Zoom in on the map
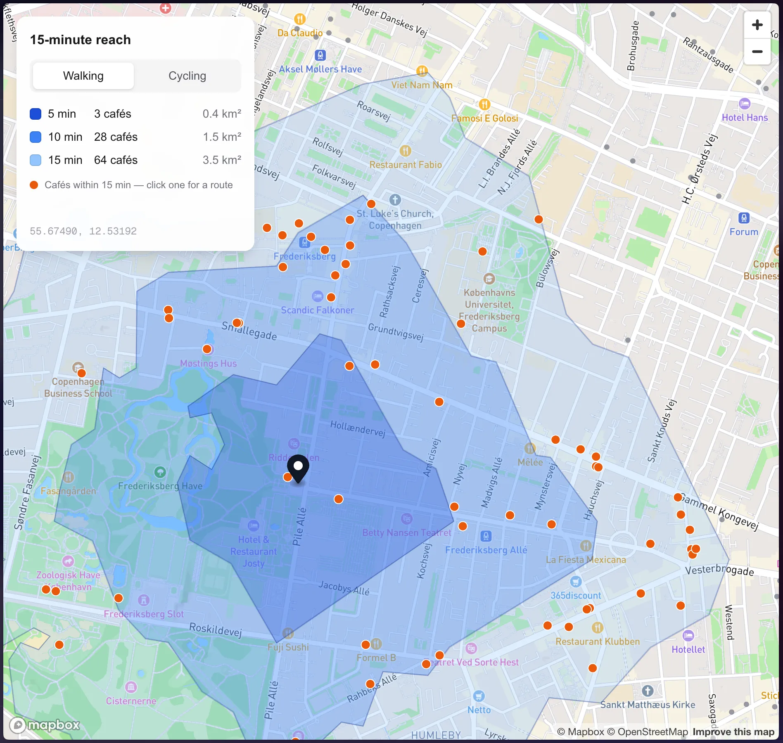783x743 pixels. pyautogui.click(x=757, y=25)
